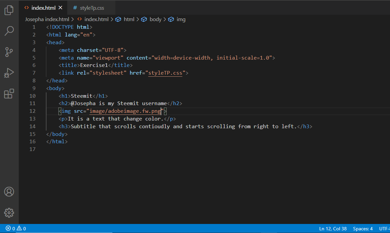Click the closing </html> tag
Viewport: 390px width, 233px height.
pos(57,142)
